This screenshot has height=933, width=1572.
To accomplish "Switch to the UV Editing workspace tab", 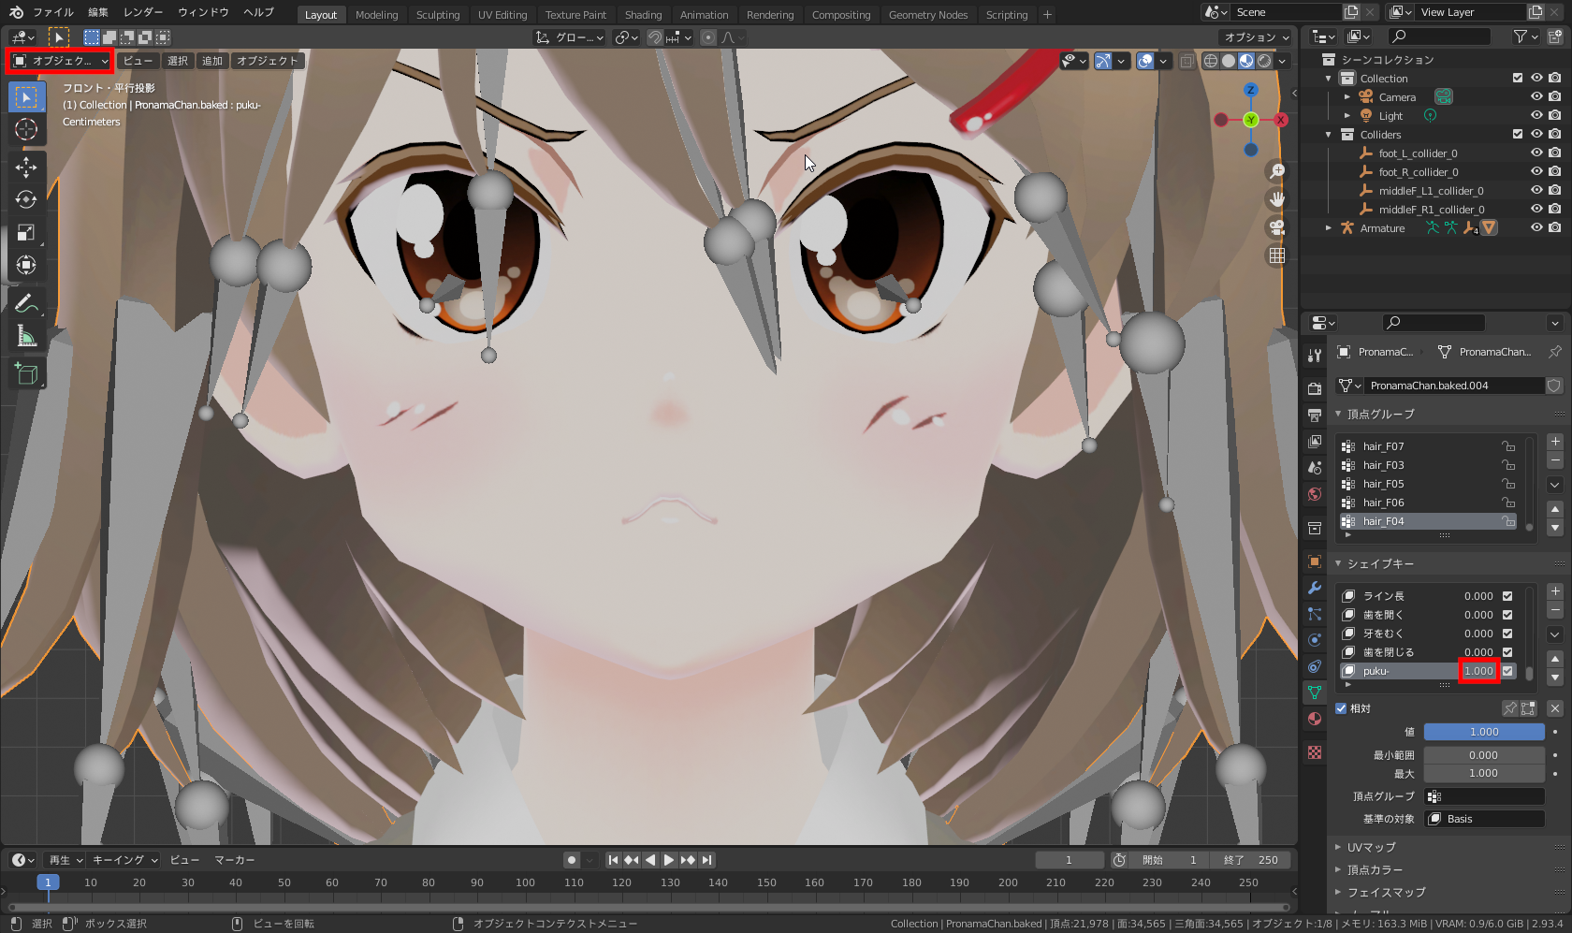I will (502, 15).
